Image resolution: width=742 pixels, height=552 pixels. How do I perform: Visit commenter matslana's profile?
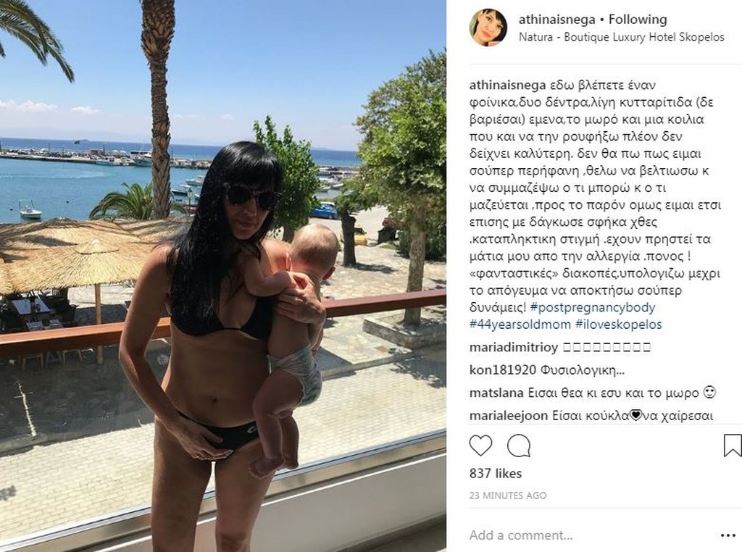pyautogui.click(x=496, y=393)
